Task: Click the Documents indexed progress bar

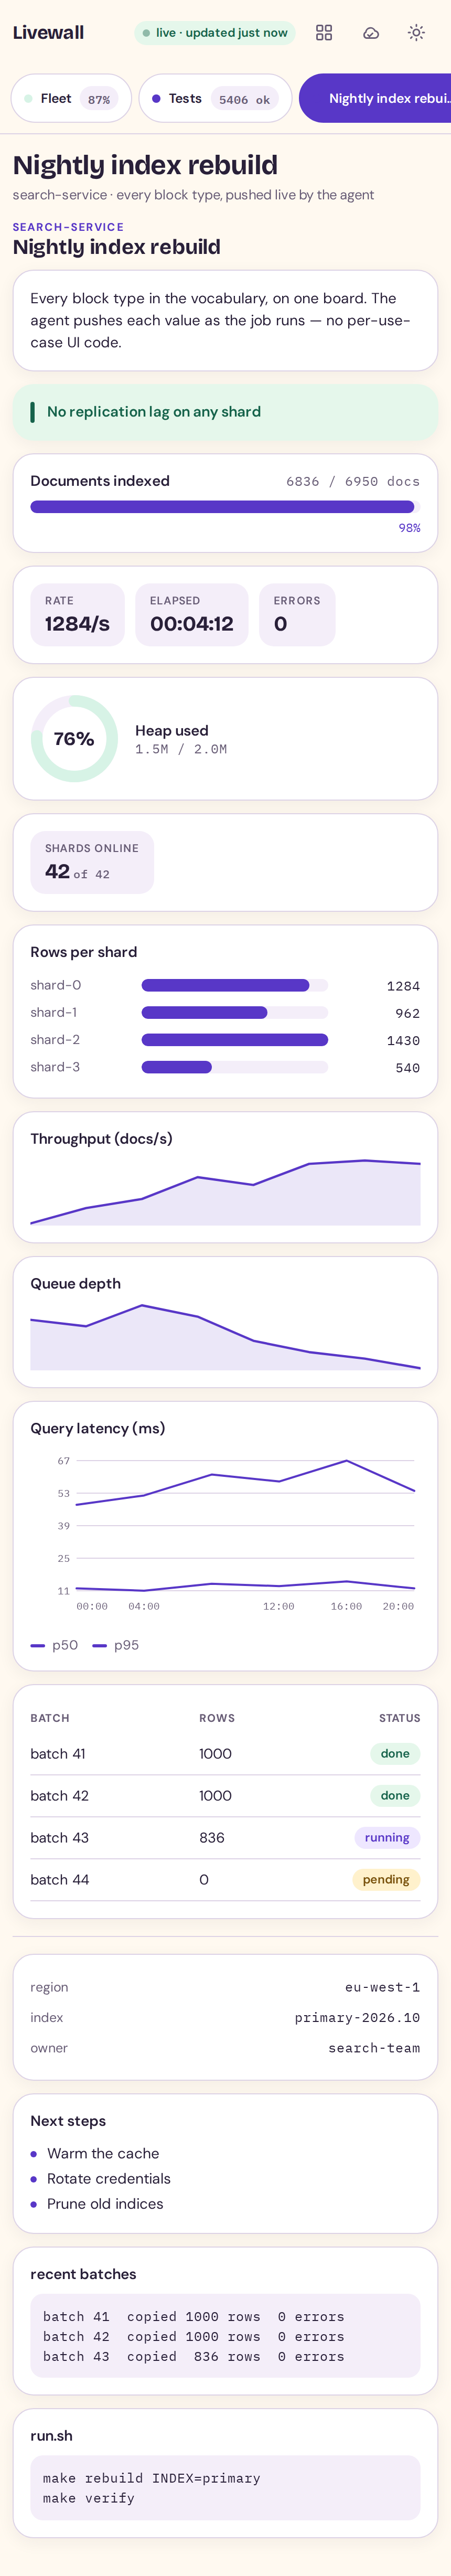Action: [x=222, y=507]
